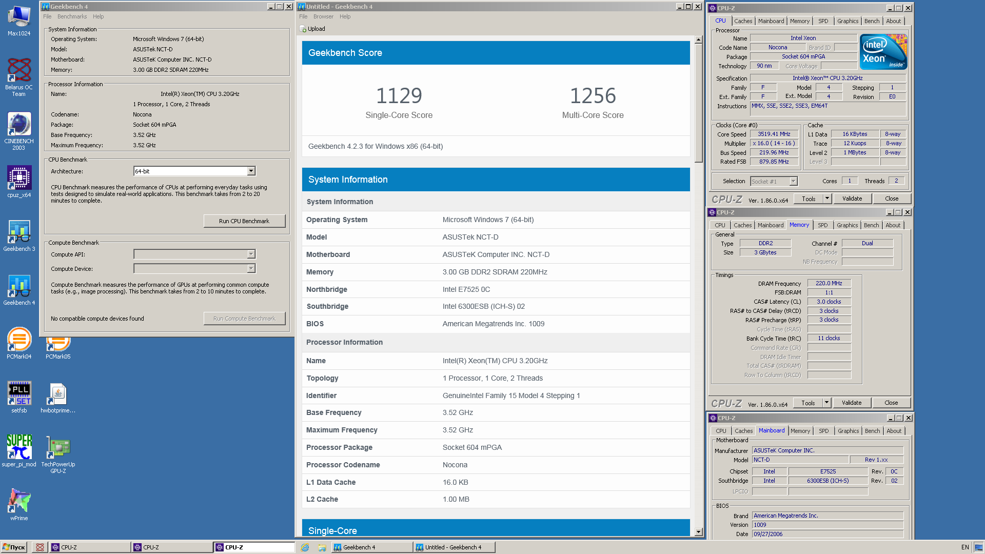Click the DRAM Frequency 220.0 MHz field
Image resolution: width=985 pixels, height=554 pixels.
(829, 283)
